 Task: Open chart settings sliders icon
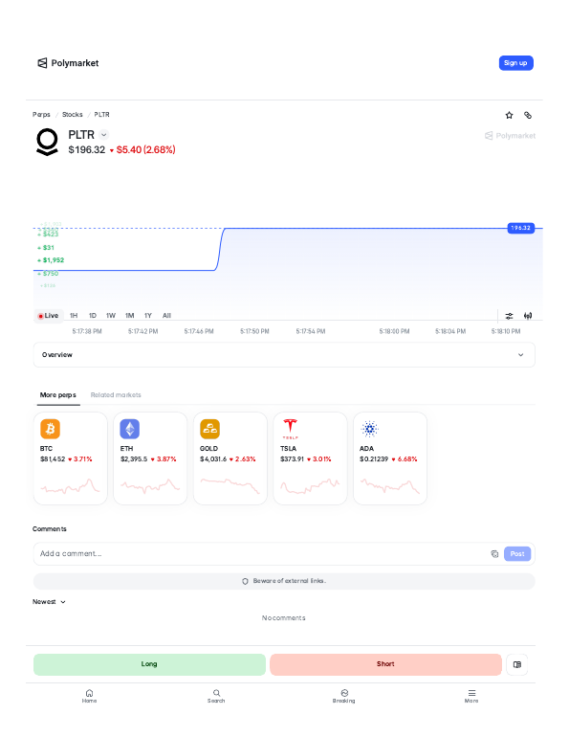pos(509,316)
